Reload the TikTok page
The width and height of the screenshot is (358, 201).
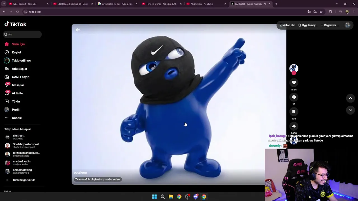pos(17,12)
